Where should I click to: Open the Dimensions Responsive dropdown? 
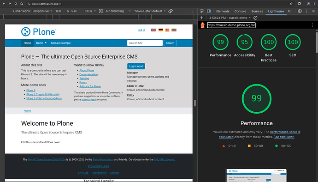pos(42,11)
